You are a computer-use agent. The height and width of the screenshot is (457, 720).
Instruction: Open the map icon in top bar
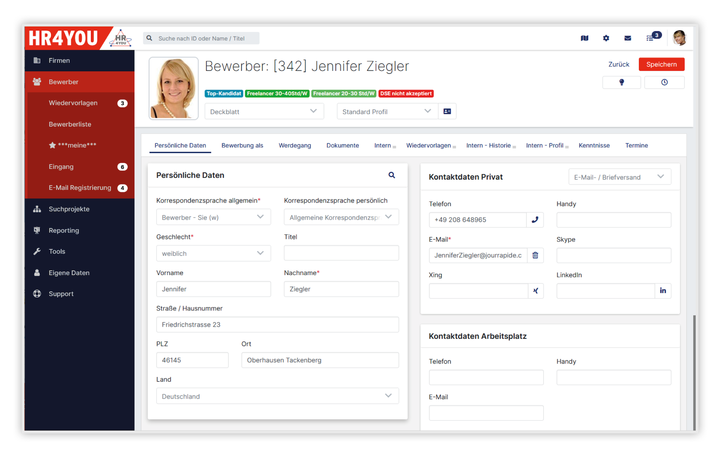tap(584, 38)
